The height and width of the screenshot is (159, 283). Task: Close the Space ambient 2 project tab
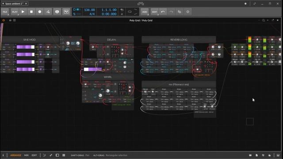26,4
